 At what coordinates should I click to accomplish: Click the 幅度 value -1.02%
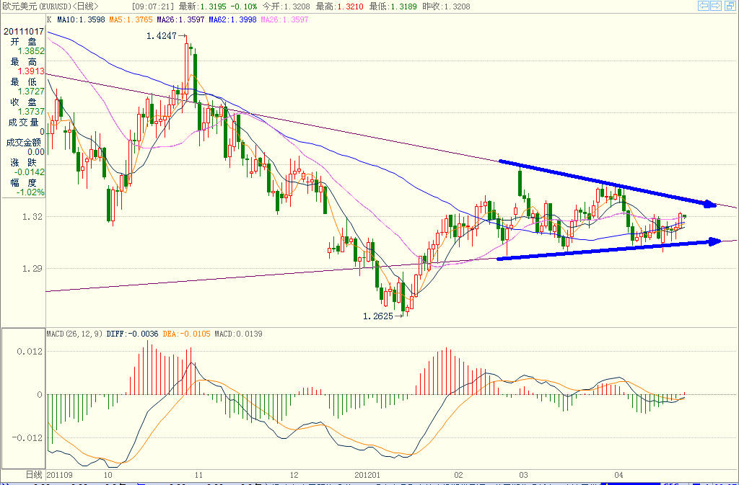click(30, 192)
